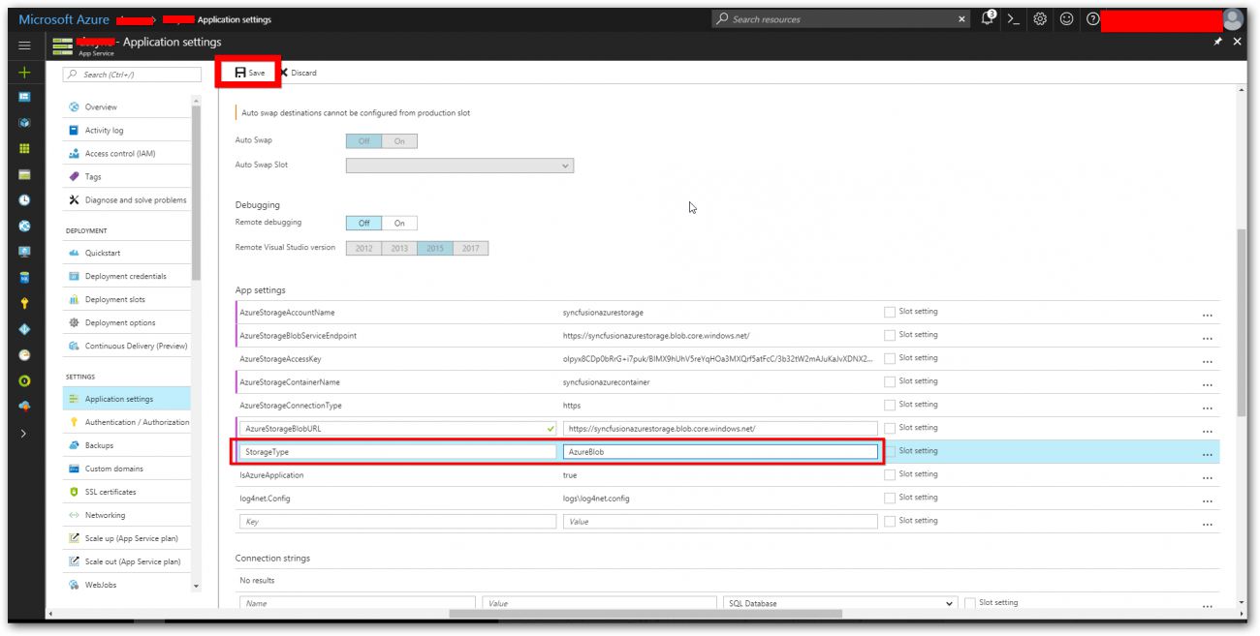Open the Auto Swap Slot dropdown
1260x636 pixels.
pos(459,166)
